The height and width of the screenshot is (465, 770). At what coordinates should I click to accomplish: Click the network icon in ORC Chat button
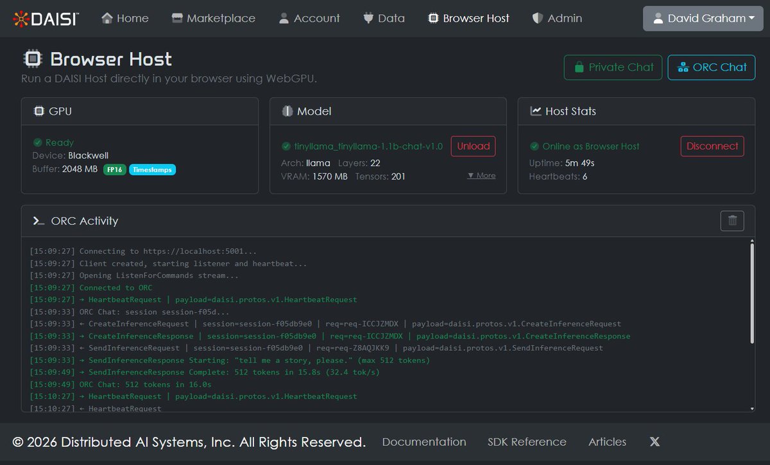click(683, 67)
